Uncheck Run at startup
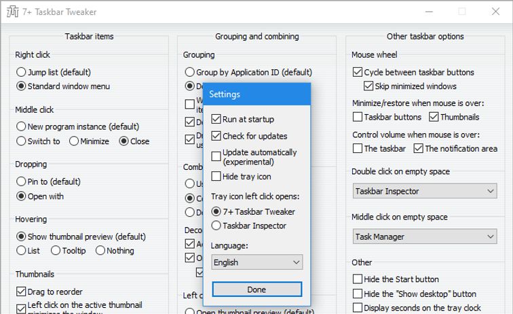The width and height of the screenshot is (513, 314). pos(216,120)
